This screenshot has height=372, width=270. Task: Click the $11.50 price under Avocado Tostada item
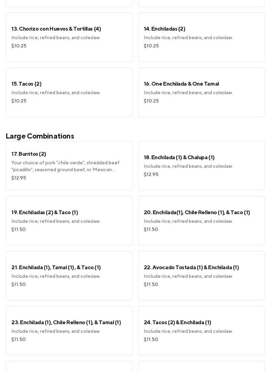[151, 285]
